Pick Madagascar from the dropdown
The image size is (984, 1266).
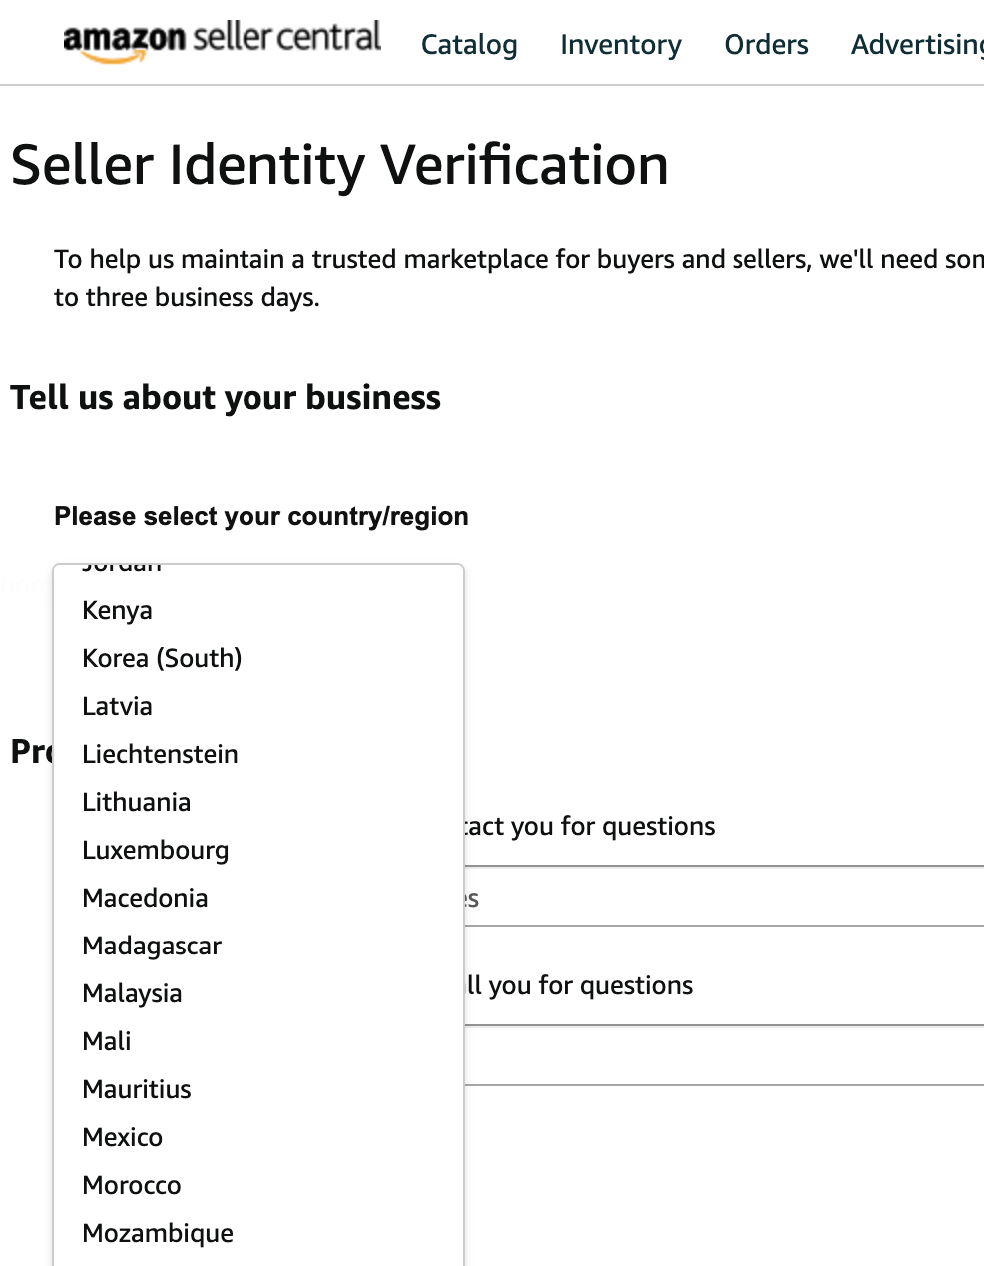coord(152,946)
